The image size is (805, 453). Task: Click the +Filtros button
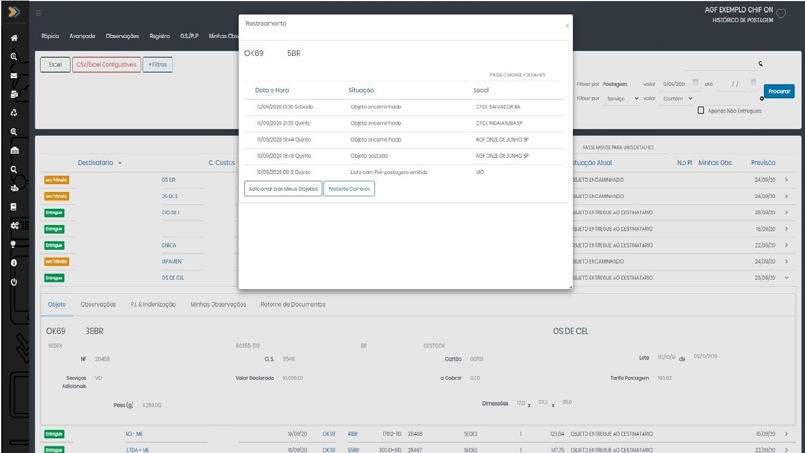coord(157,64)
